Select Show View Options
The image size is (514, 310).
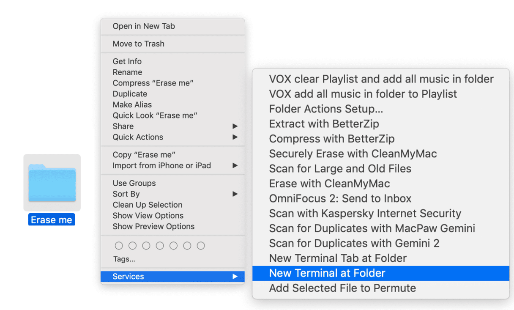click(148, 216)
